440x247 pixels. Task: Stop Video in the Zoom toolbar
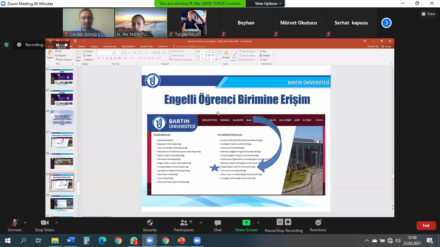pos(45,226)
